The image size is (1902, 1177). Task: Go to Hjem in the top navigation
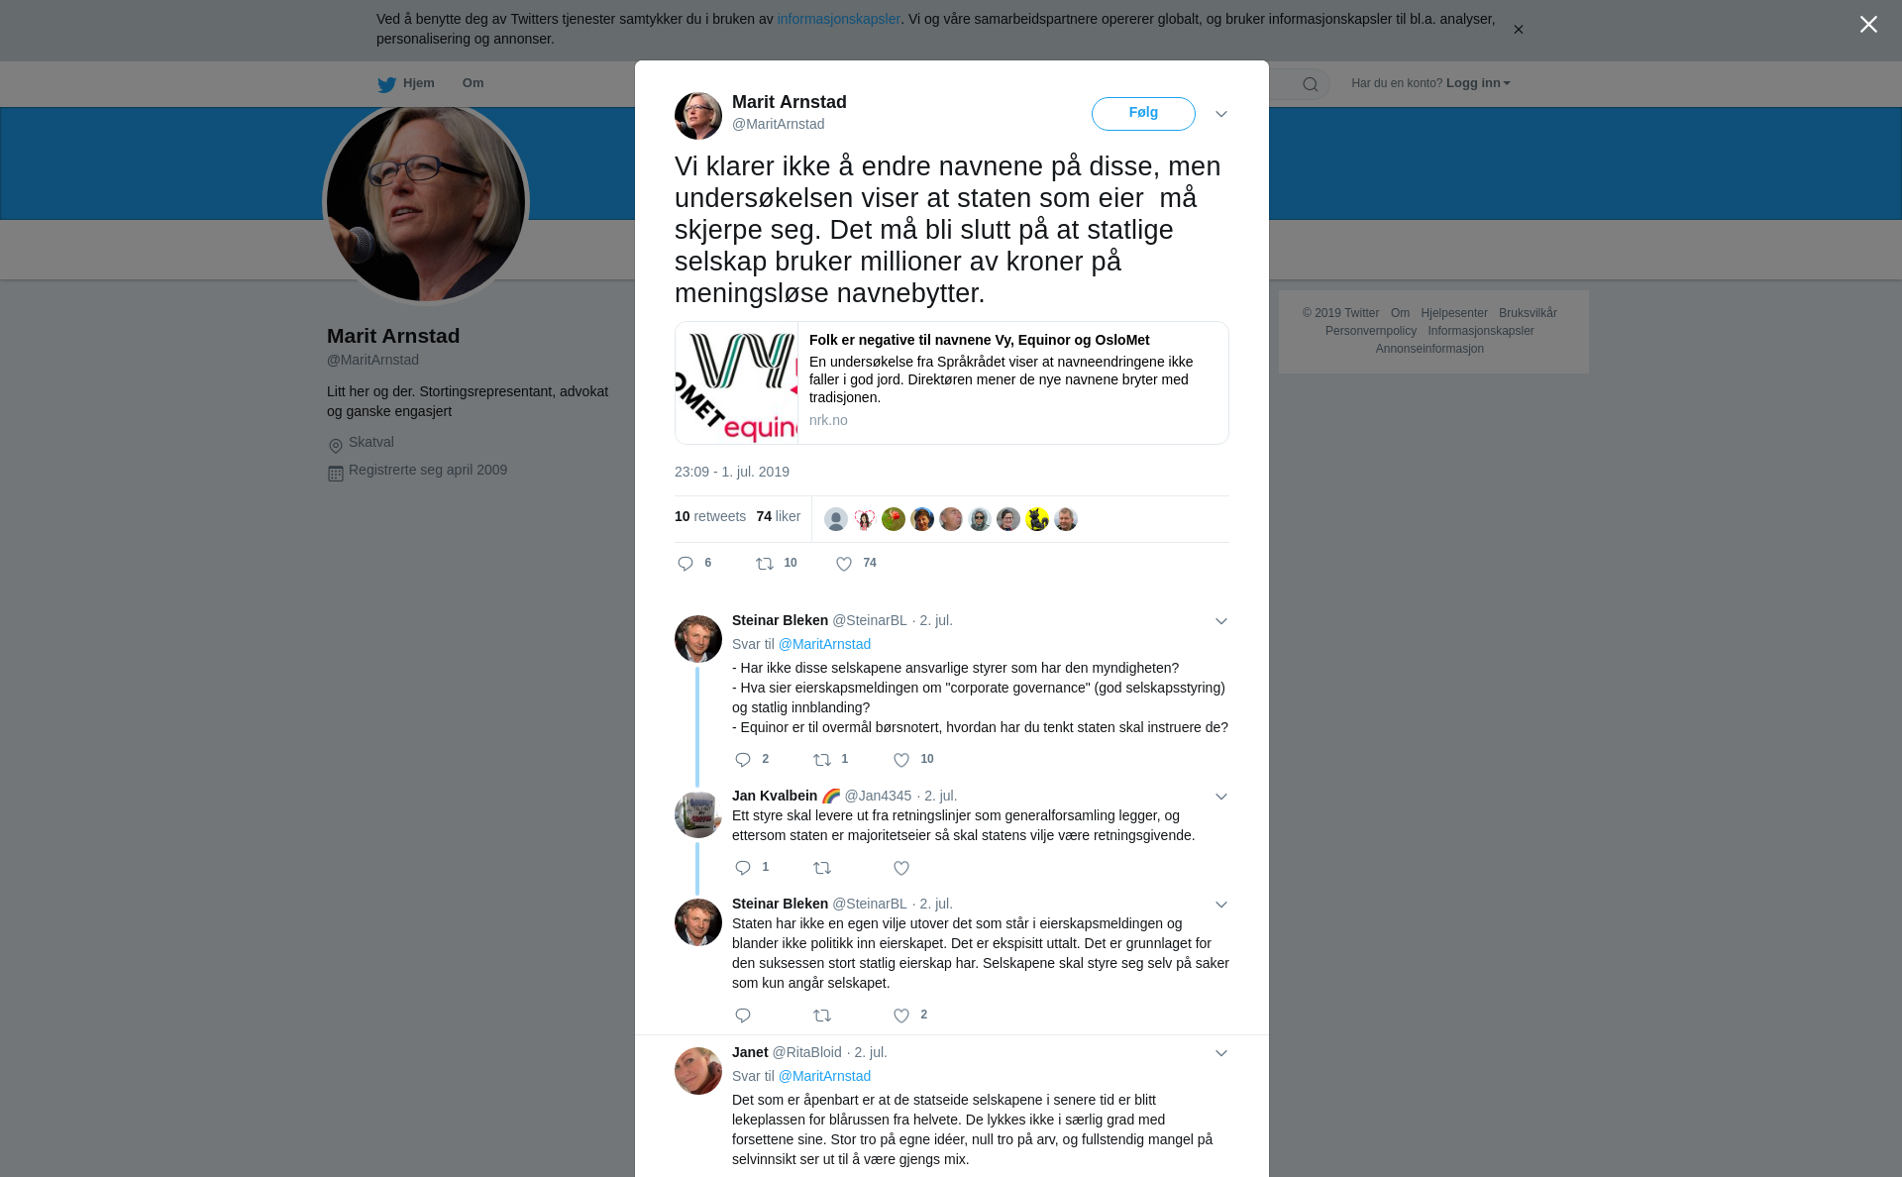(x=406, y=83)
